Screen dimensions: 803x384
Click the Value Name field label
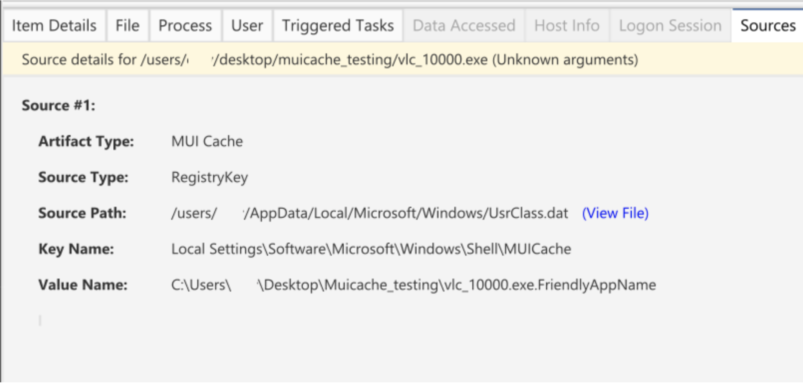[83, 285]
